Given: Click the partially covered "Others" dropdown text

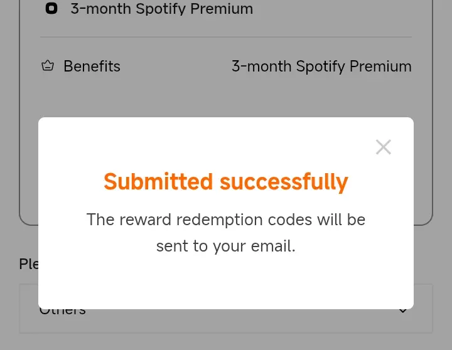Looking at the screenshot, I should (63, 312).
